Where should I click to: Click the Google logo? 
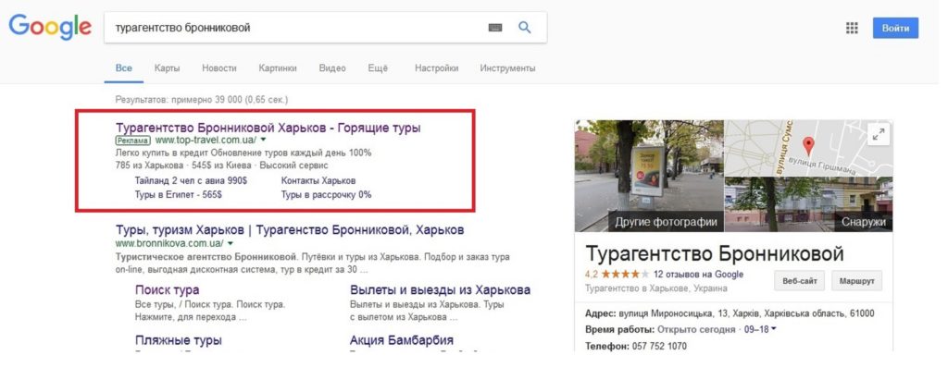[50, 29]
